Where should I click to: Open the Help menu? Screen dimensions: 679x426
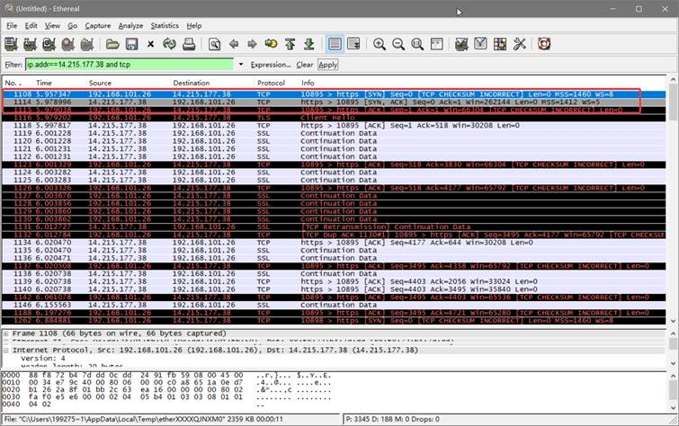coord(194,25)
